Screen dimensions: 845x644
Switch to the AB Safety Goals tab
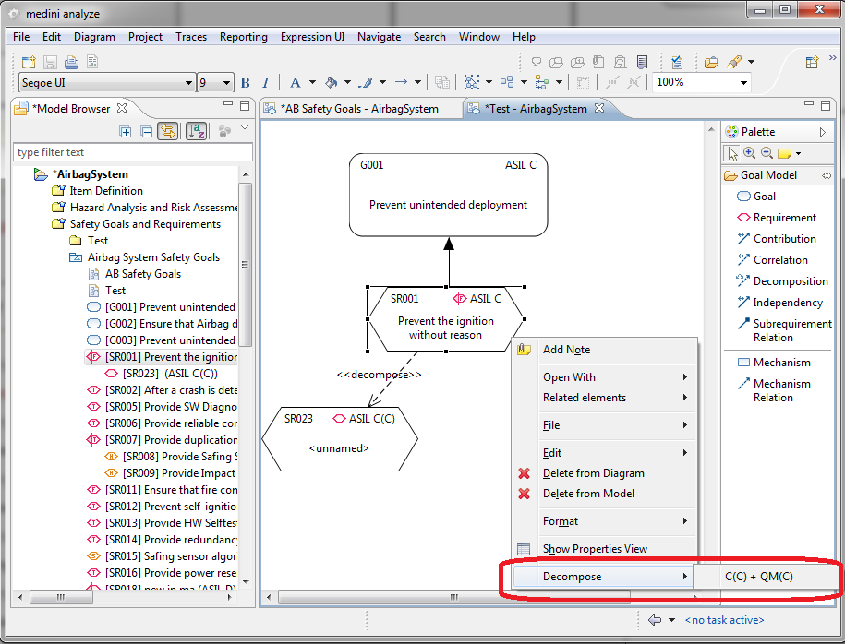362,109
